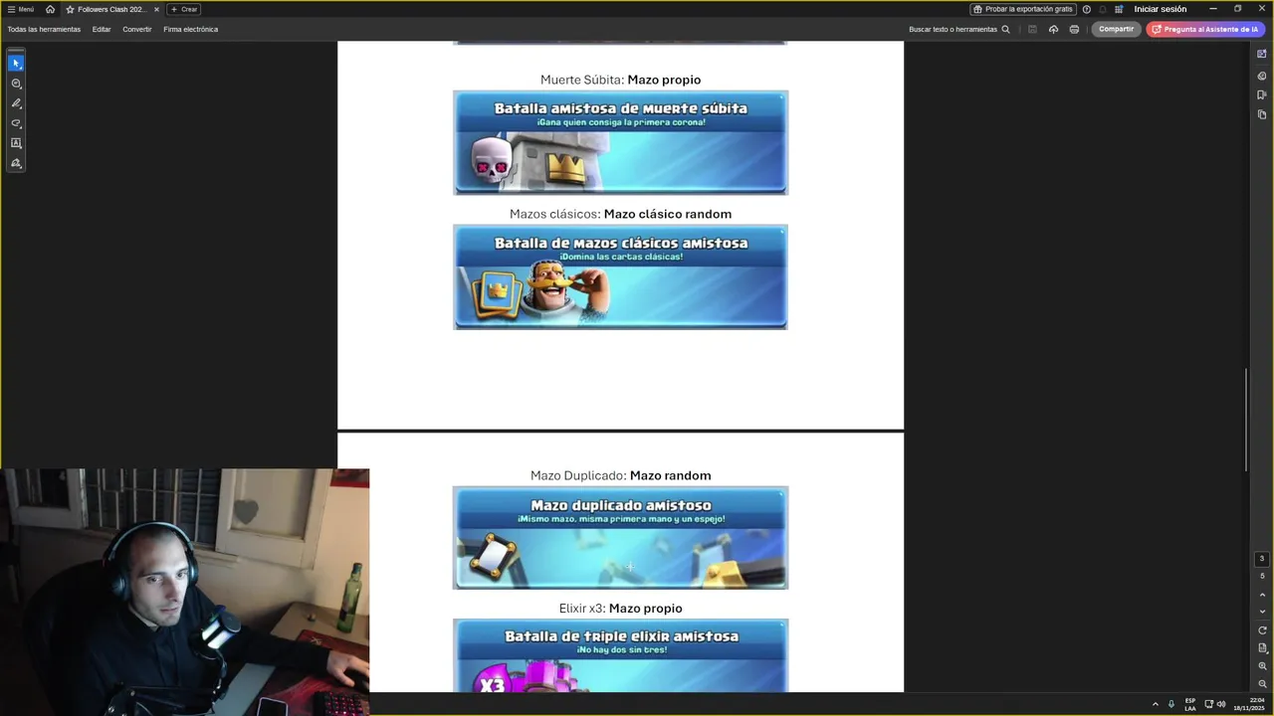This screenshot has height=716, width=1274.
Task: Open the hamburger Menú
Action: (20, 9)
